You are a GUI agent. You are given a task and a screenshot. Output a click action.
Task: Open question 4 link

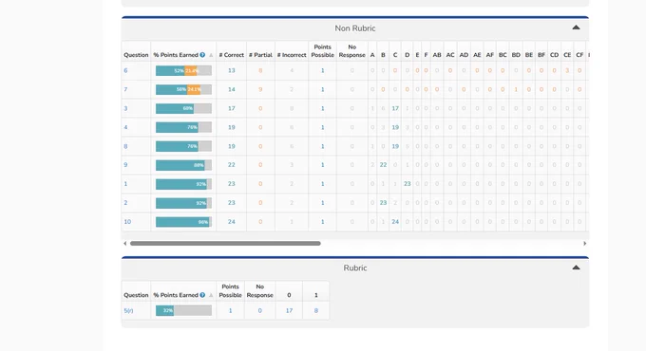click(125, 127)
